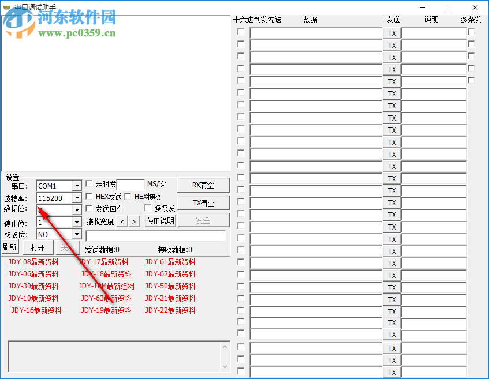Toggle the HEX接收 checkbox
This screenshot has height=379, width=489.
[128, 196]
